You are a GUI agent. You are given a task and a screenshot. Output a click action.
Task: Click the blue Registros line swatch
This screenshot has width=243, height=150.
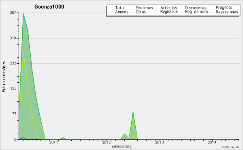coord(156,12)
